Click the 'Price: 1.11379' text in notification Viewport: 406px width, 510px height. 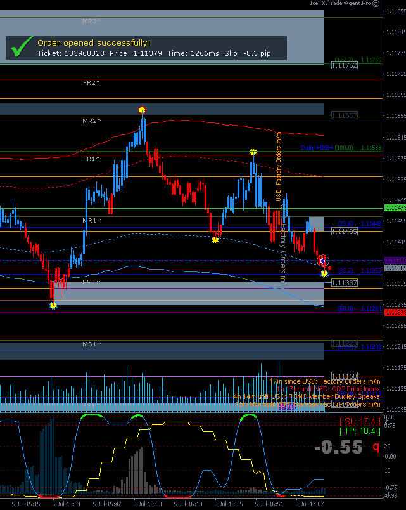[x=136, y=53]
